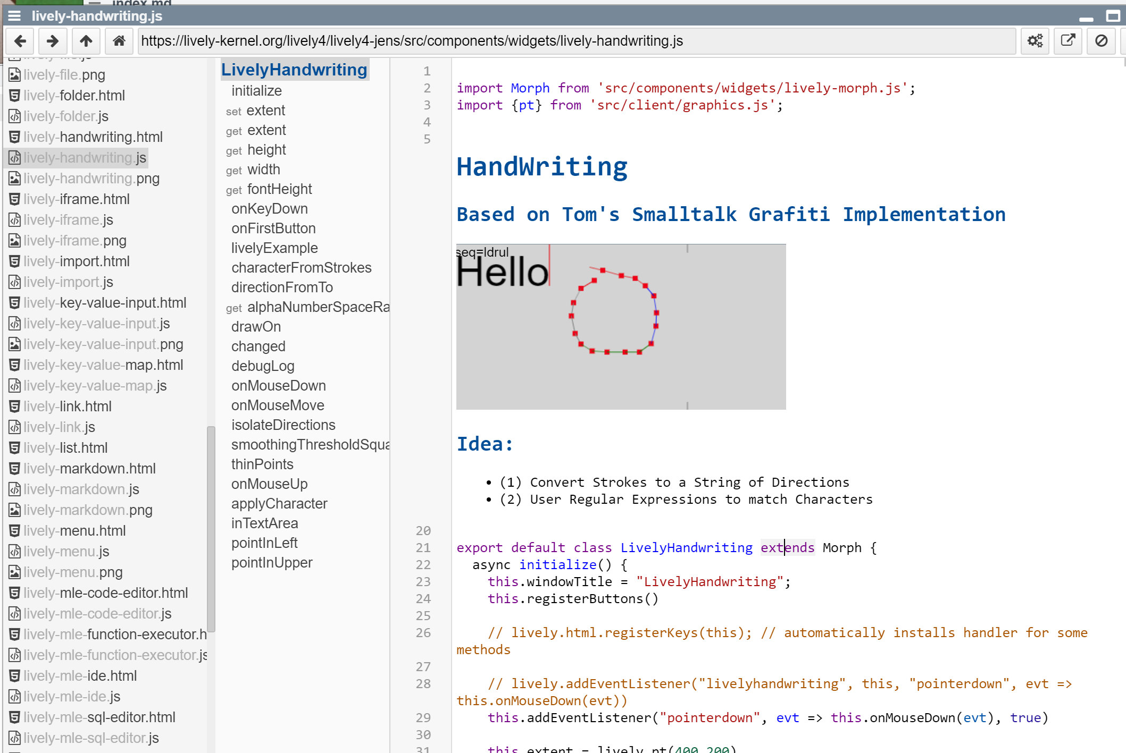Viewport: 1126px width, 753px height.
Task: Open lively-markdown.js in the file list
Action: click(81, 489)
